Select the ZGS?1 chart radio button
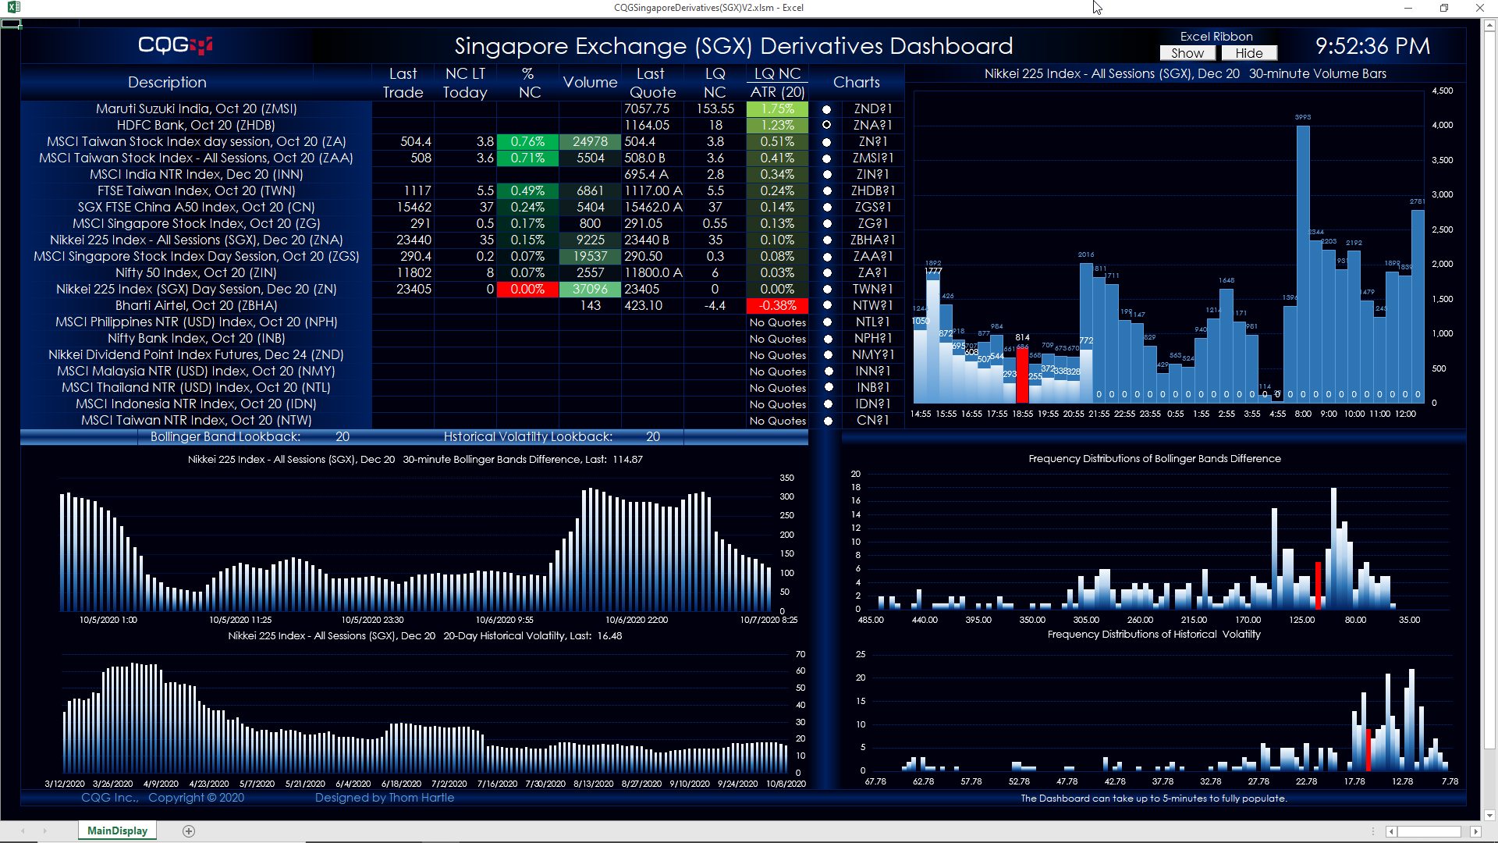 826,208
